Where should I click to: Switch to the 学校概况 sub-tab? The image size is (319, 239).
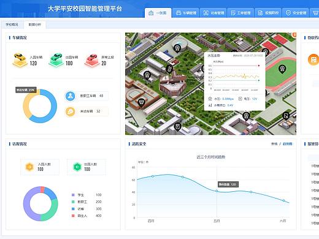point(12,25)
